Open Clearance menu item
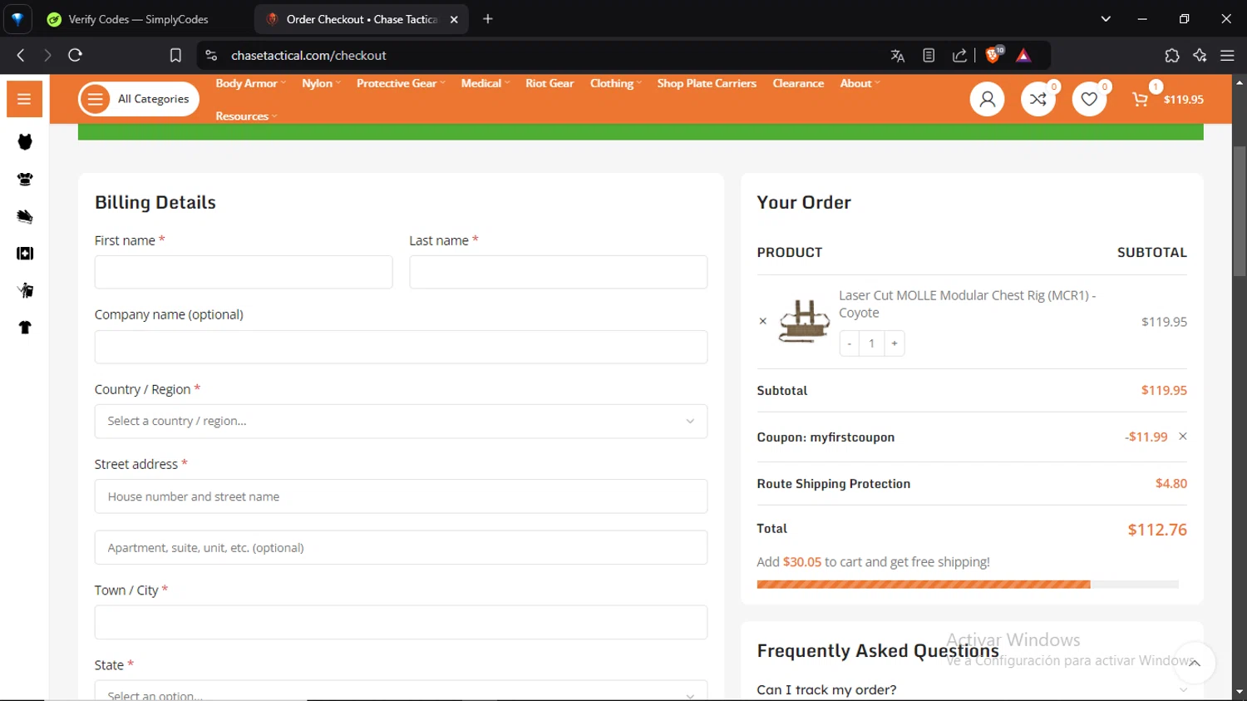The image size is (1247, 701). coord(798,83)
